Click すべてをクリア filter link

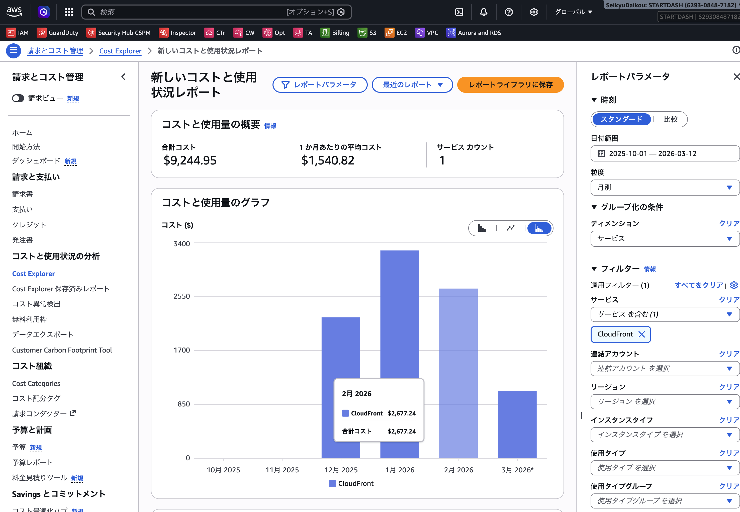click(x=699, y=285)
